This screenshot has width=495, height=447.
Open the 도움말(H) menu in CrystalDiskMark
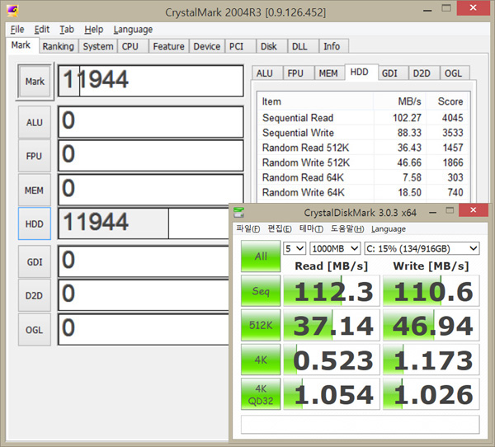pos(347,228)
